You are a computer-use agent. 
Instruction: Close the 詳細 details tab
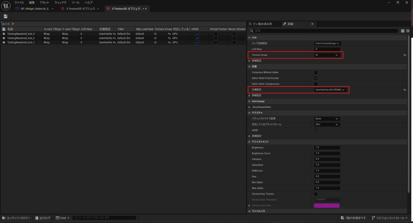[x=312, y=24]
